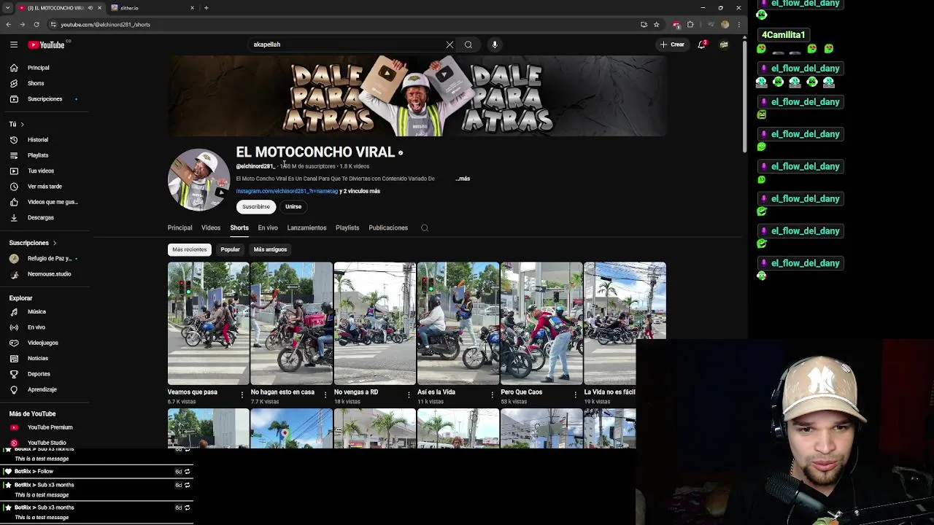The height and width of the screenshot is (525, 934).
Task: Open Shorts from the left sidebar
Action: click(36, 83)
